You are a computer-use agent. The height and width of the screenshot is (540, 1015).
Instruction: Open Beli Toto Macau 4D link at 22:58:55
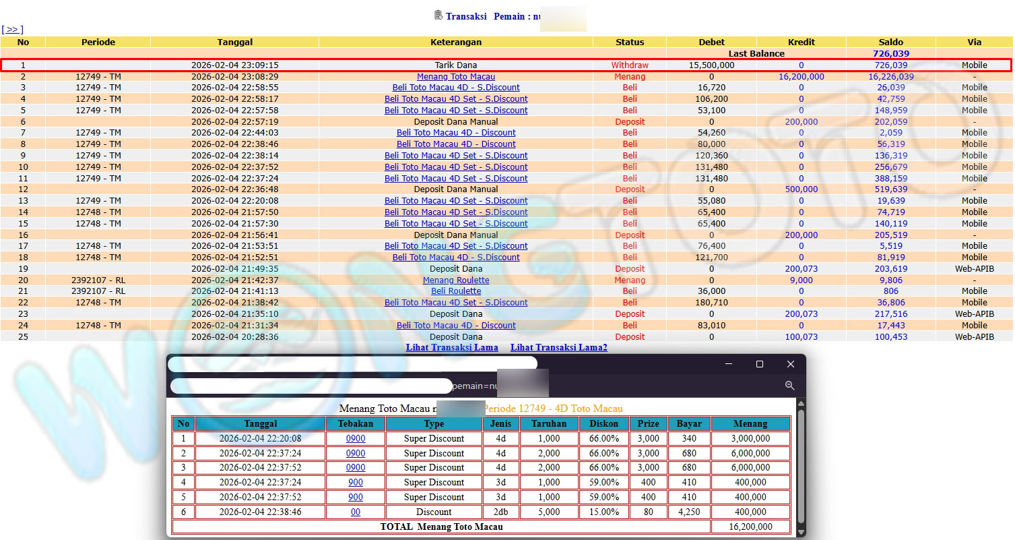coord(455,88)
